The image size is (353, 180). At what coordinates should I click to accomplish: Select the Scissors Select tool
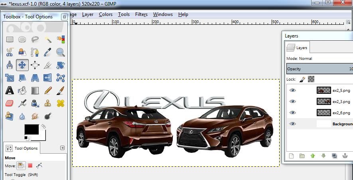click(x=9, y=52)
